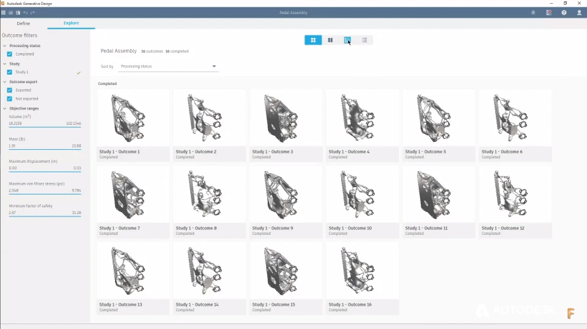
Task: Switch to thumbnail grid view
Action: click(313, 40)
